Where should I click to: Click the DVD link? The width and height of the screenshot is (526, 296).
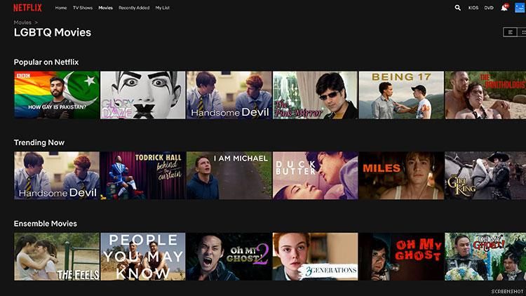click(489, 8)
